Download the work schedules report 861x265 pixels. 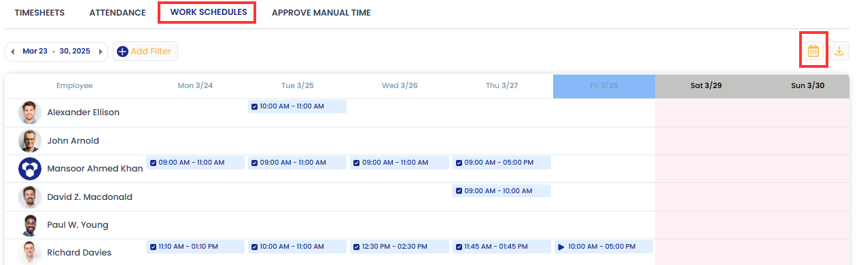840,51
